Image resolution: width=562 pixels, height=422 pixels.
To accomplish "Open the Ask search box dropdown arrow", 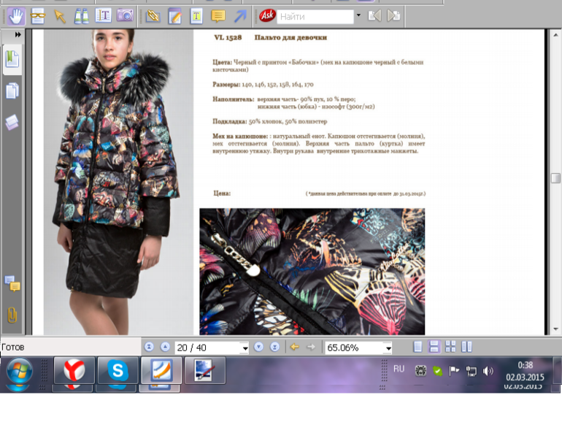I will click(358, 15).
